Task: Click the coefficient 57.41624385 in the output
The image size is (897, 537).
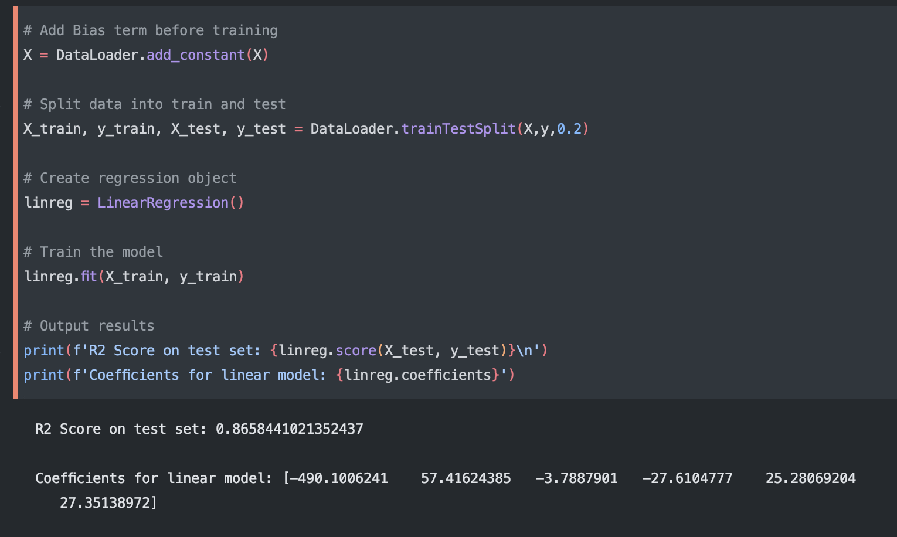Action: coord(466,478)
